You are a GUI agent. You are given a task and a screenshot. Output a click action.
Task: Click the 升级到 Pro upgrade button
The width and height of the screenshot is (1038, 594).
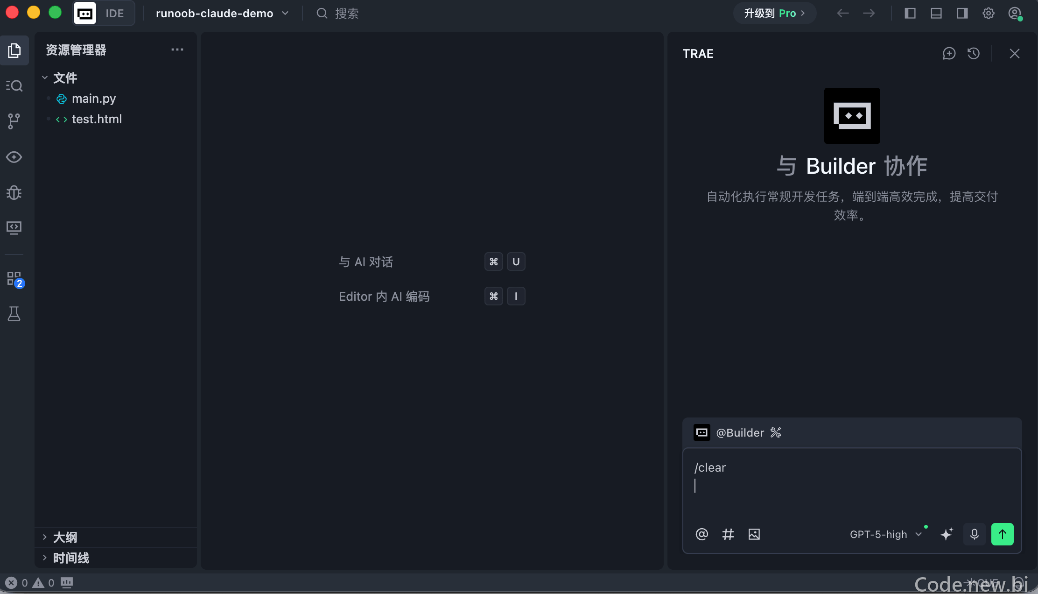point(775,13)
